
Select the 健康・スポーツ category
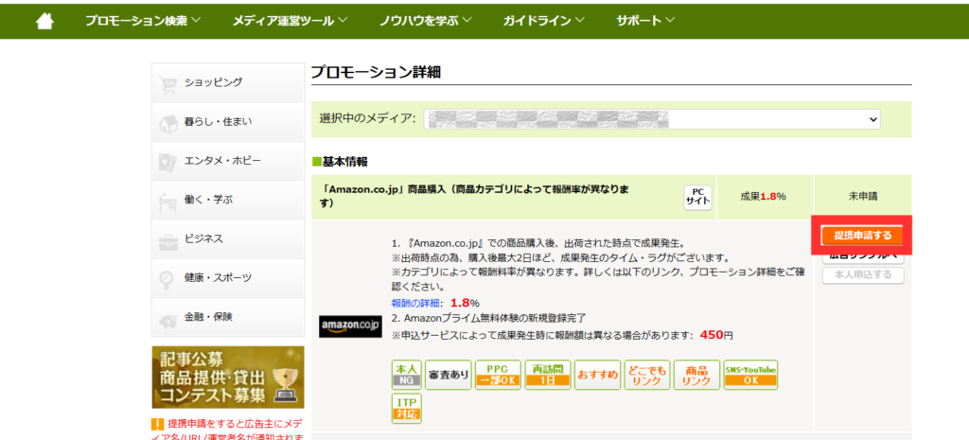pos(227,277)
